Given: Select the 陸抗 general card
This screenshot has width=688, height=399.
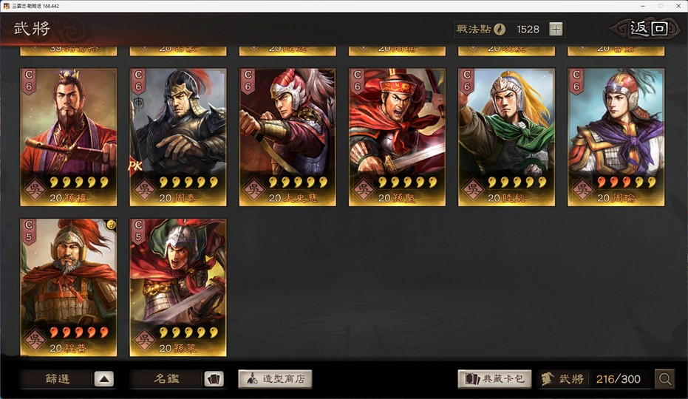Looking at the screenshot, I should 506,137.
